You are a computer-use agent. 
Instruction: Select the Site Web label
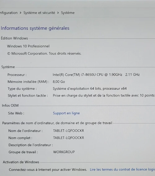(16, 113)
